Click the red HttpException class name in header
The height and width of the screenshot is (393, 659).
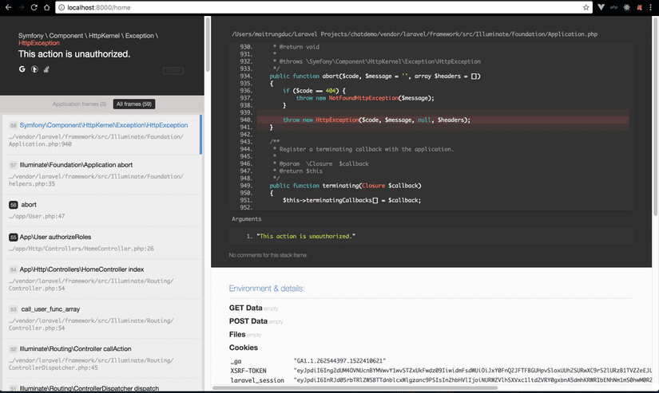coord(38,43)
